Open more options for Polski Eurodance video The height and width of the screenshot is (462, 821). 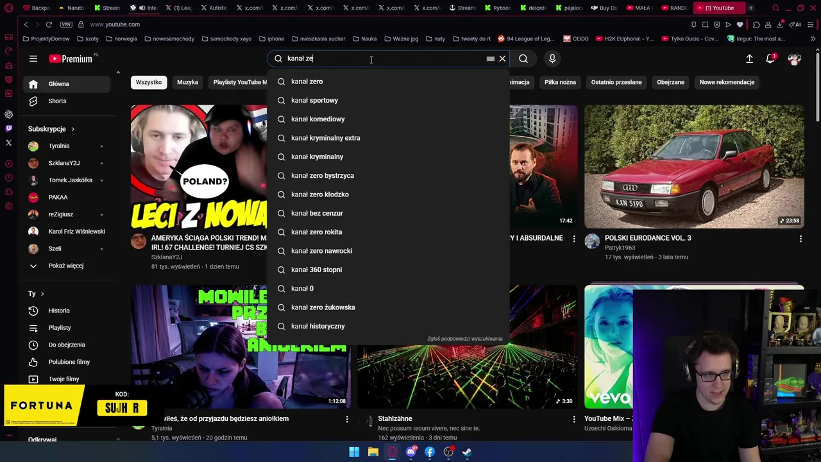(800, 239)
